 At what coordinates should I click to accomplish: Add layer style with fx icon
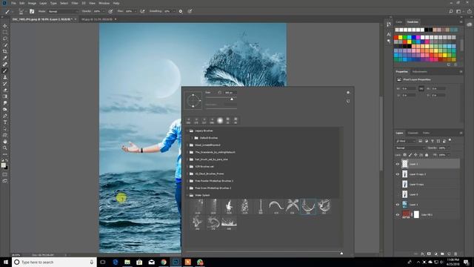(422, 254)
